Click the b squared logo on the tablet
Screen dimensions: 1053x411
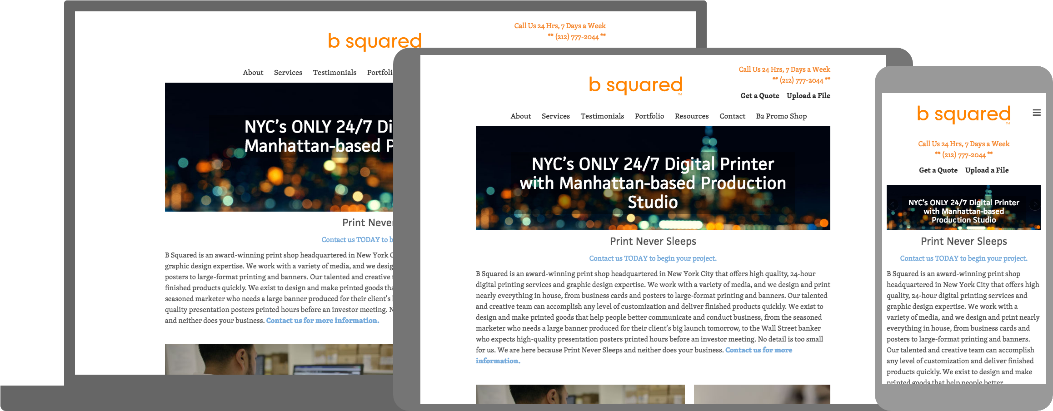tap(635, 85)
